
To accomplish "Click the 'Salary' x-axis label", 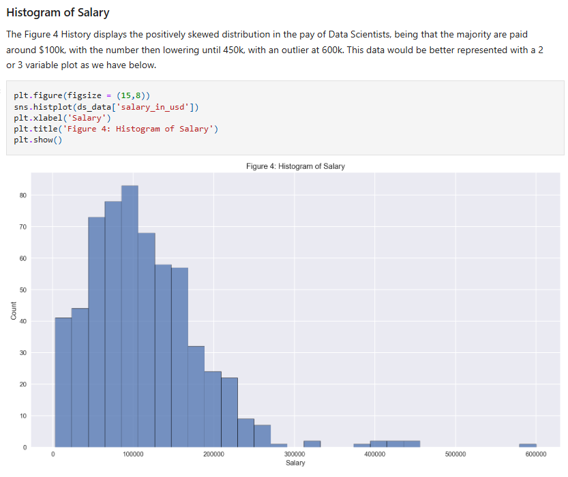I will 295,463.
